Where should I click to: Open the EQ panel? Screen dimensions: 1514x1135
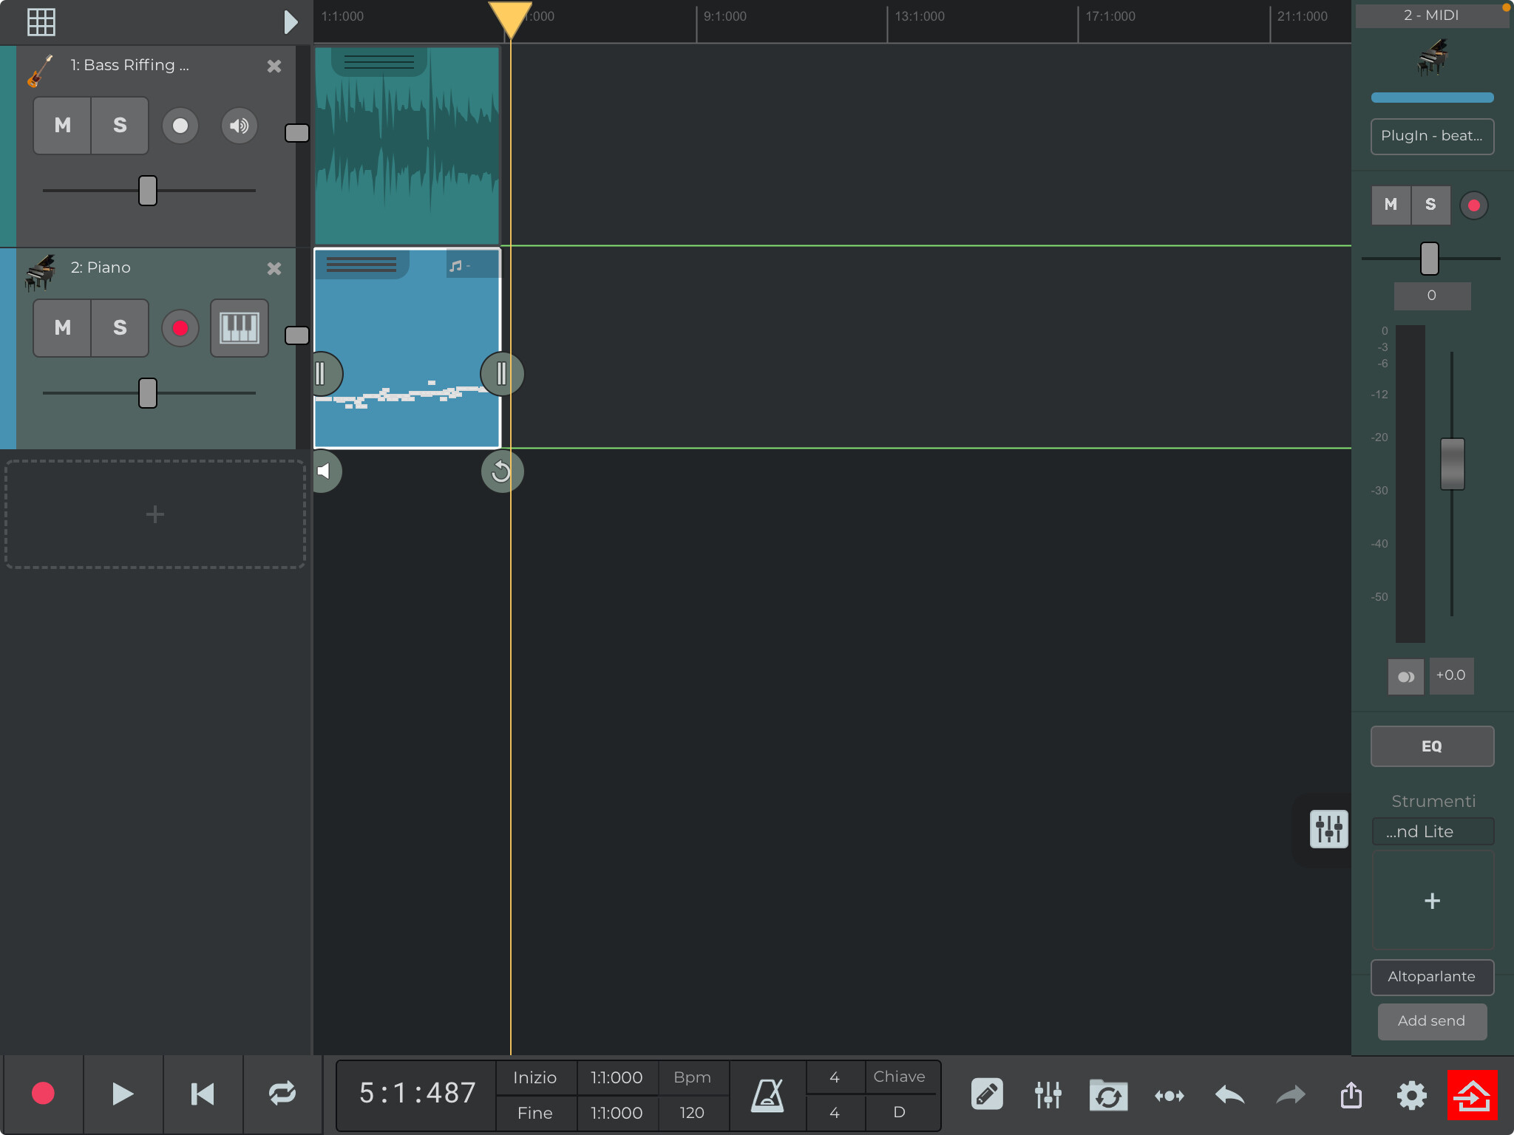coord(1432,746)
